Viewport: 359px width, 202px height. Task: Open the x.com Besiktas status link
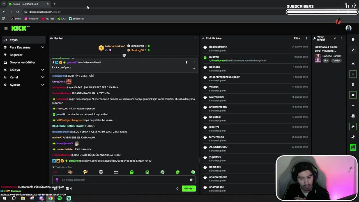tap(116, 161)
